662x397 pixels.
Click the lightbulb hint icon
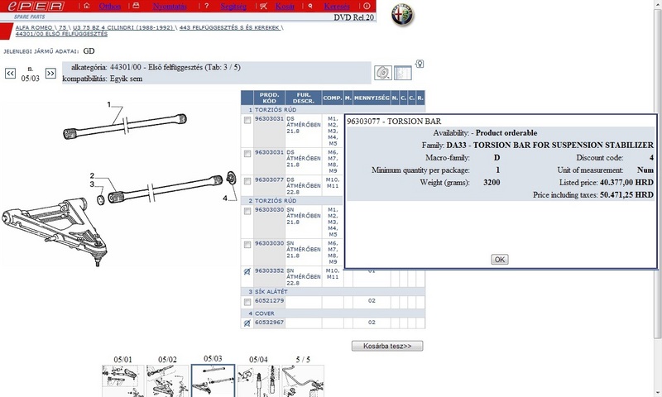(x=420, y=64)
